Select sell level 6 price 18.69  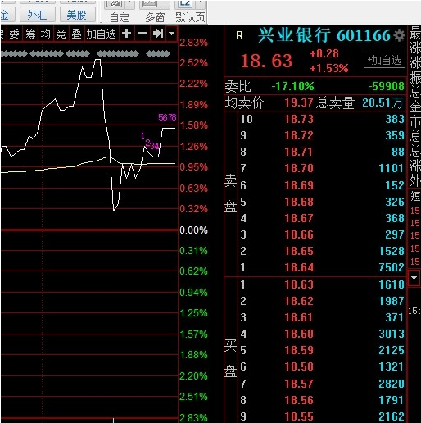(299, 185)
